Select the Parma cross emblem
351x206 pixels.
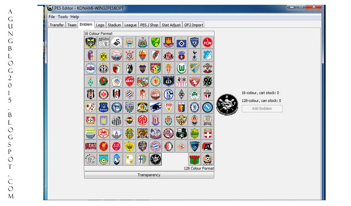pos(143,159)
